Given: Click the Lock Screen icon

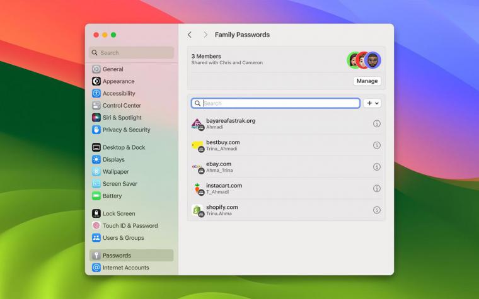Looking at the screenshot, I should [96, 213].
